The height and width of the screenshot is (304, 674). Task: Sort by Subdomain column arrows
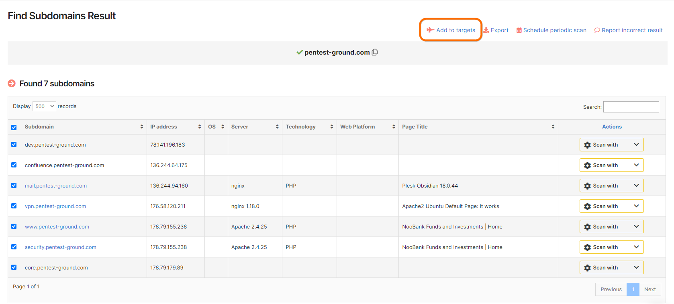[142, 126]
